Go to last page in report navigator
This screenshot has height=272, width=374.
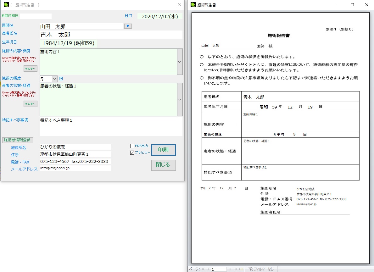(236, 269)
